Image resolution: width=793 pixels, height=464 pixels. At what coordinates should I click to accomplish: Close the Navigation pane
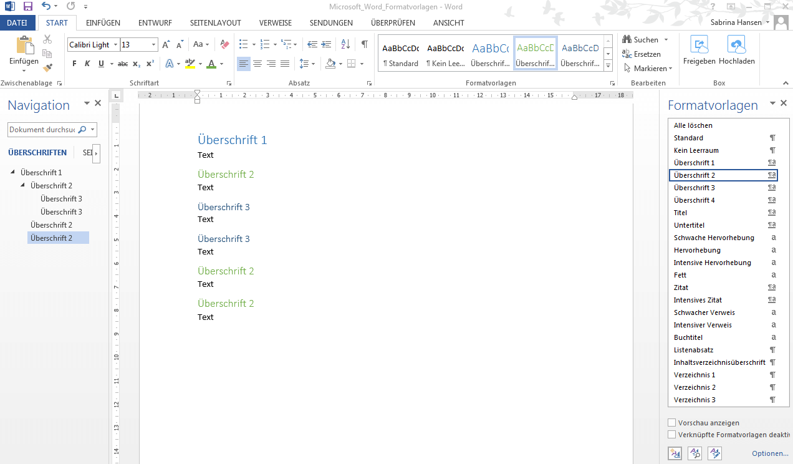(x=98, y=104)
